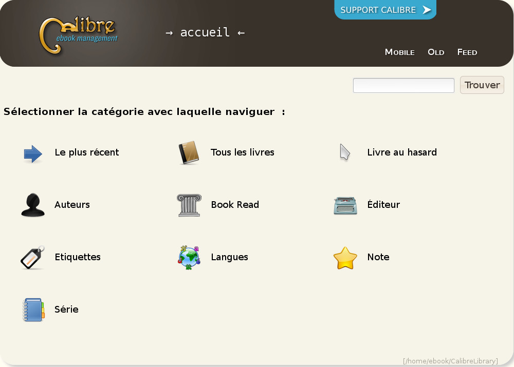Open Book Read with the column icon
This screenshot has height=367, width=514.
point(189,205)
